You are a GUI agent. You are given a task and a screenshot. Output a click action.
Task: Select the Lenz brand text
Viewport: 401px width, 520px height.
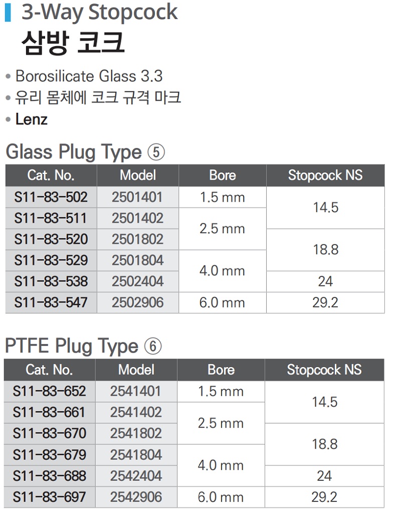click(x=32, y=120)
